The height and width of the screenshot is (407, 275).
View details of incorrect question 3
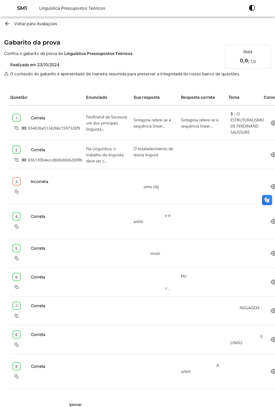tap(273, 187)
